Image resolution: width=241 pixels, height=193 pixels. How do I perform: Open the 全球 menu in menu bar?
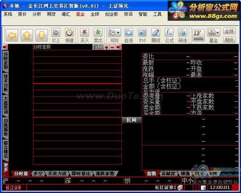95,14
